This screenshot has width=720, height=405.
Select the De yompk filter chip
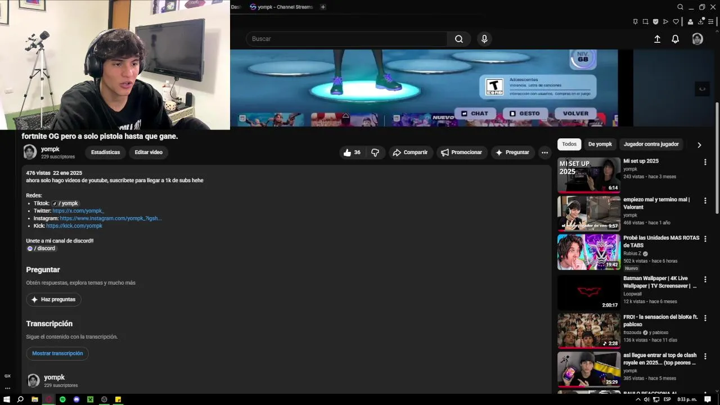tap(600, 144)
